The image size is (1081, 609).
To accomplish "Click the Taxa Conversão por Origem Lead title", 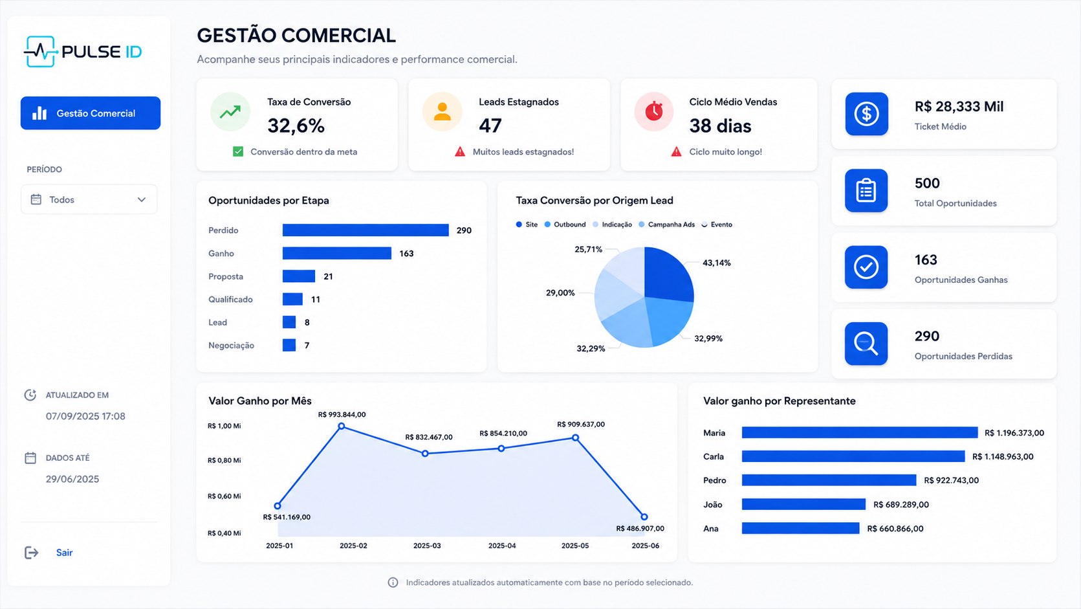I will [595, 201].
